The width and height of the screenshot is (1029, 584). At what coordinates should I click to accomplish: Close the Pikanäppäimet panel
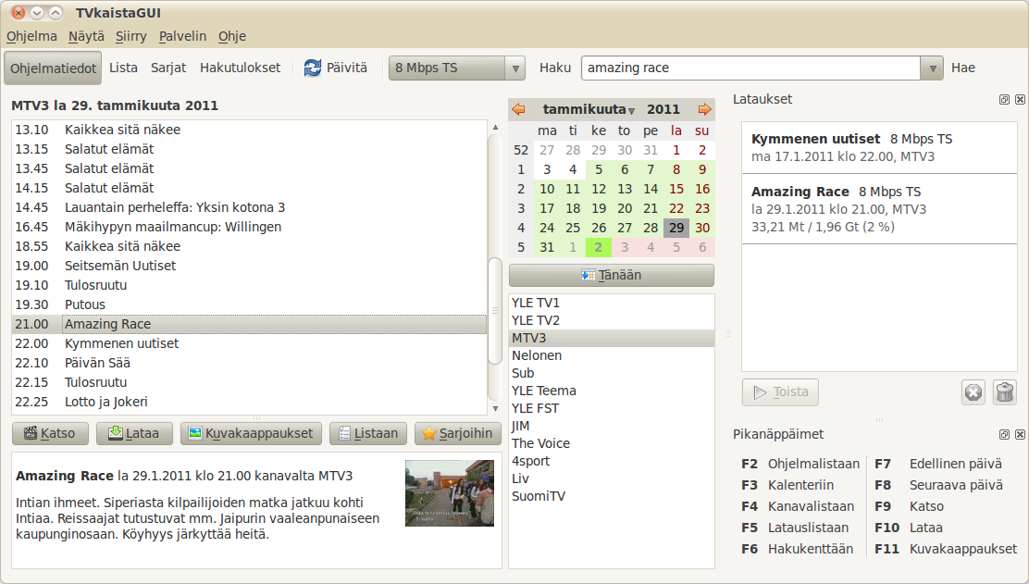pyautogui.click(x=1020, y=434)
